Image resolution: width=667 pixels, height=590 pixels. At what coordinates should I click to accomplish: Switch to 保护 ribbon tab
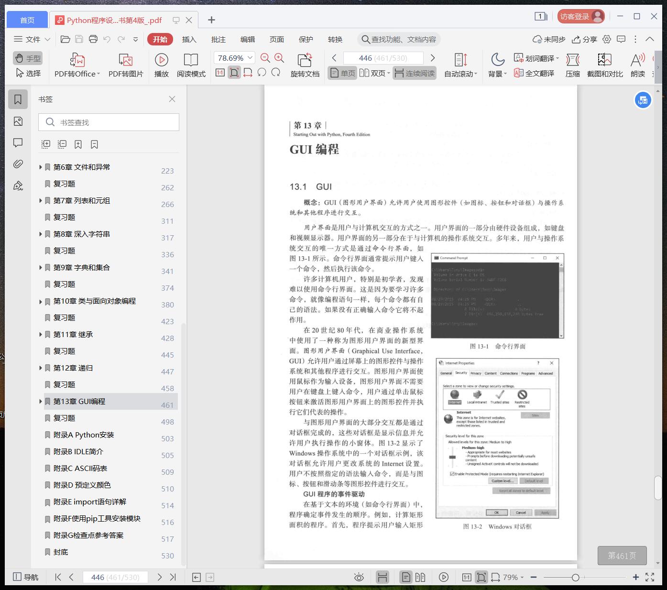pos(306,39)
